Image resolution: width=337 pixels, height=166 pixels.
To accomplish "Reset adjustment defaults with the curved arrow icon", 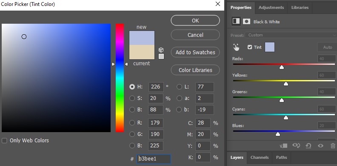I will click(x=308, y=146).
